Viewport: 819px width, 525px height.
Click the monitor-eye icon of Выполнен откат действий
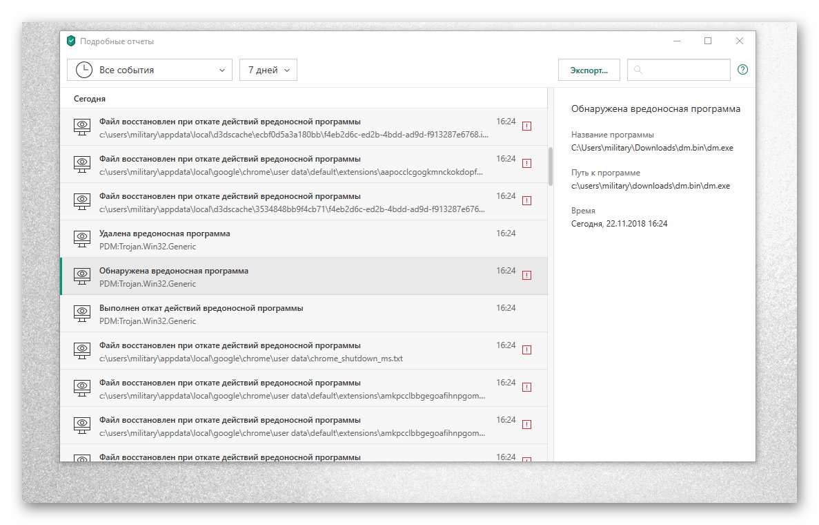click(x=82, y=314)
